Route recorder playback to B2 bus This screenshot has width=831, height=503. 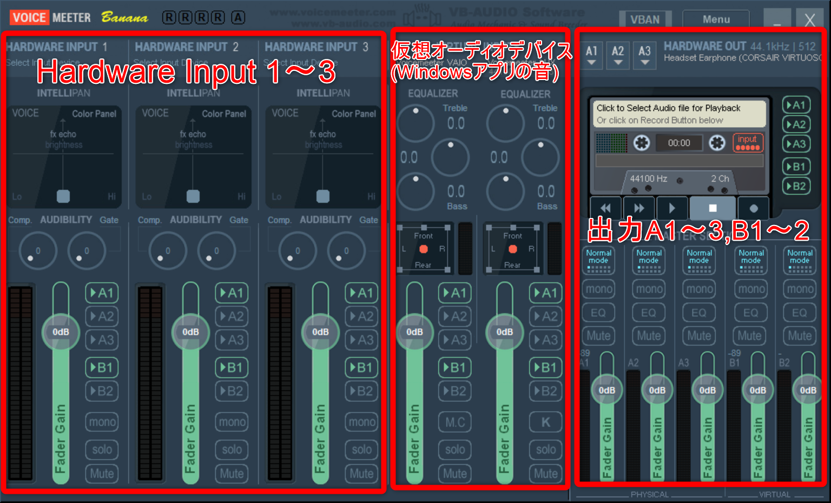796,186
